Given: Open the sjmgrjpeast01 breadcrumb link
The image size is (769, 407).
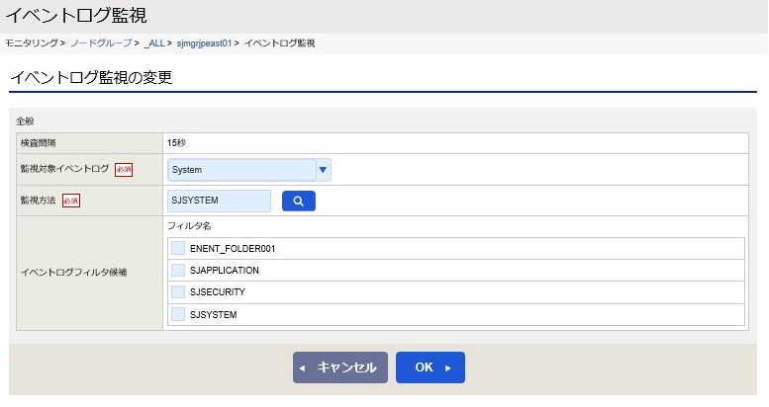Looking at the screenshot, I should click(204, 43).
